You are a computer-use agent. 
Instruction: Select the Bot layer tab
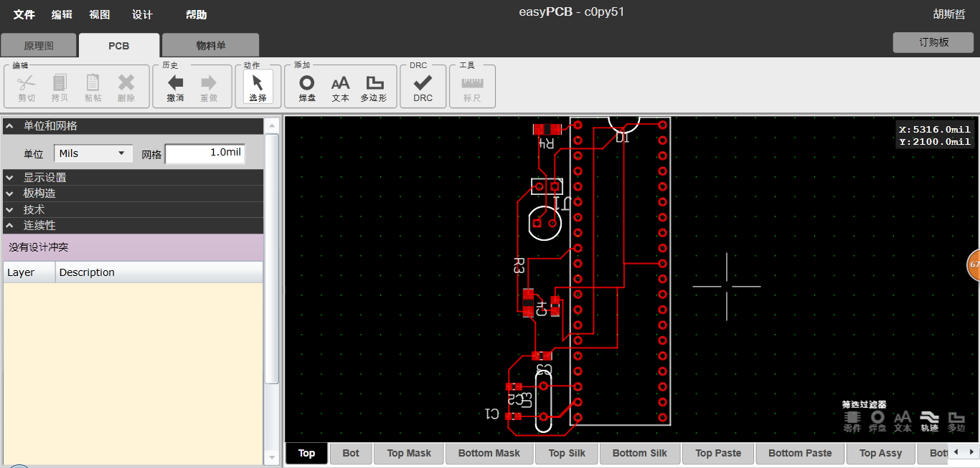coord(351,453)
